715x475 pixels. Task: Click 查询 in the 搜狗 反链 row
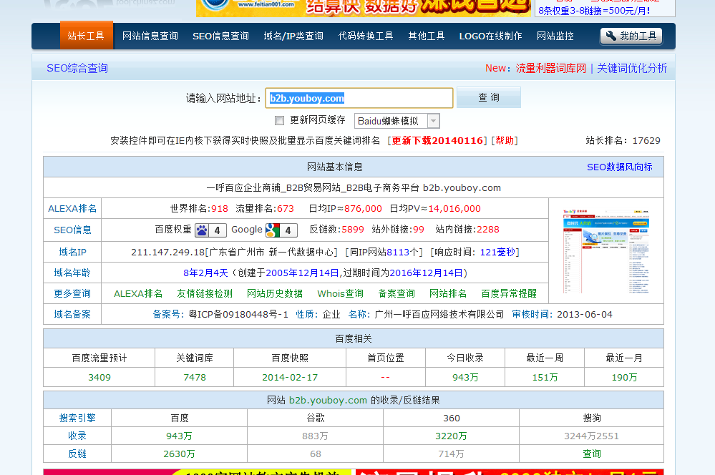592,454
